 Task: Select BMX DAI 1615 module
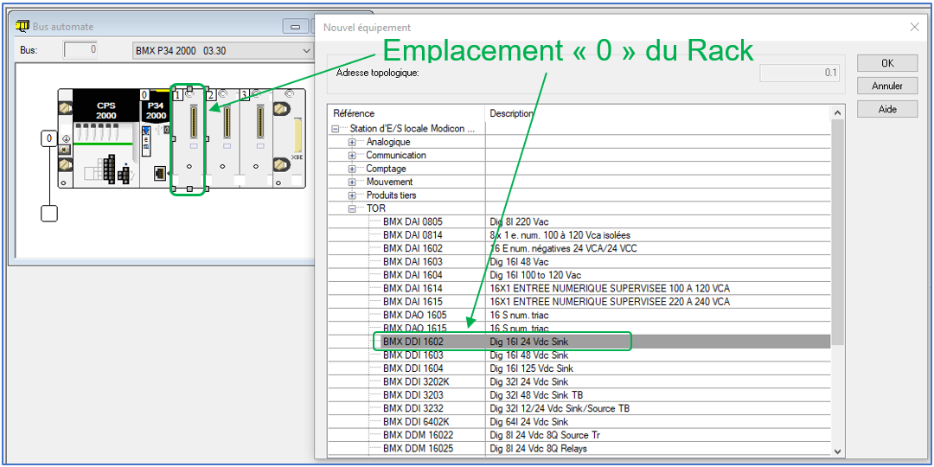[413, 302]
